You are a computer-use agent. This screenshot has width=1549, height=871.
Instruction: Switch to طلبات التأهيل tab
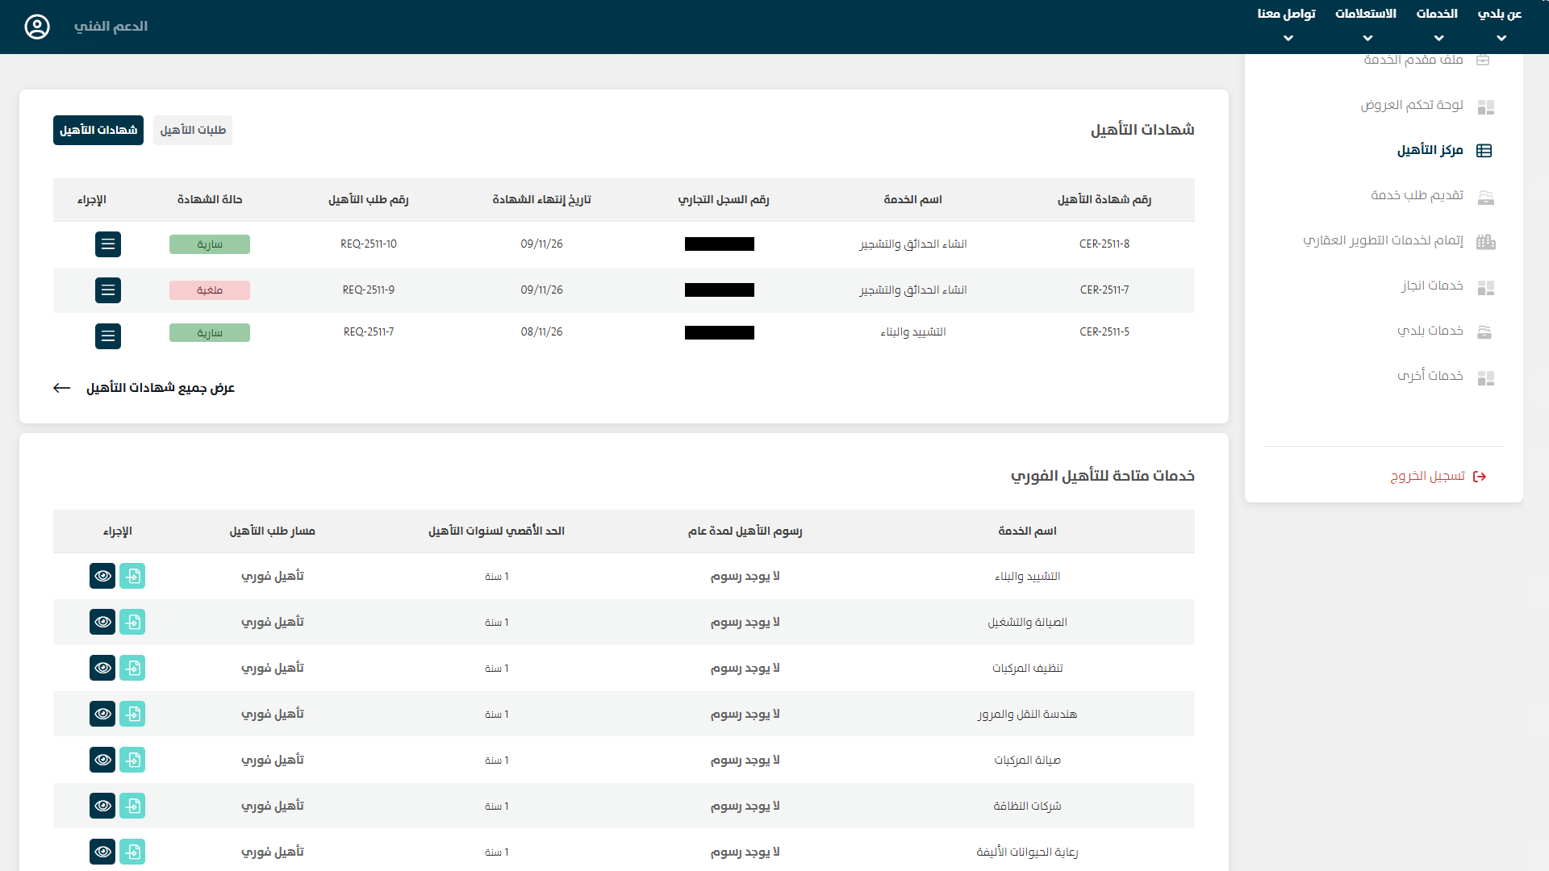point(193,130)
